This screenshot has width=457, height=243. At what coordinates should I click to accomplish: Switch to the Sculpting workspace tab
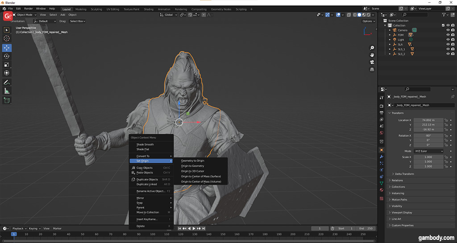(96, 9)
